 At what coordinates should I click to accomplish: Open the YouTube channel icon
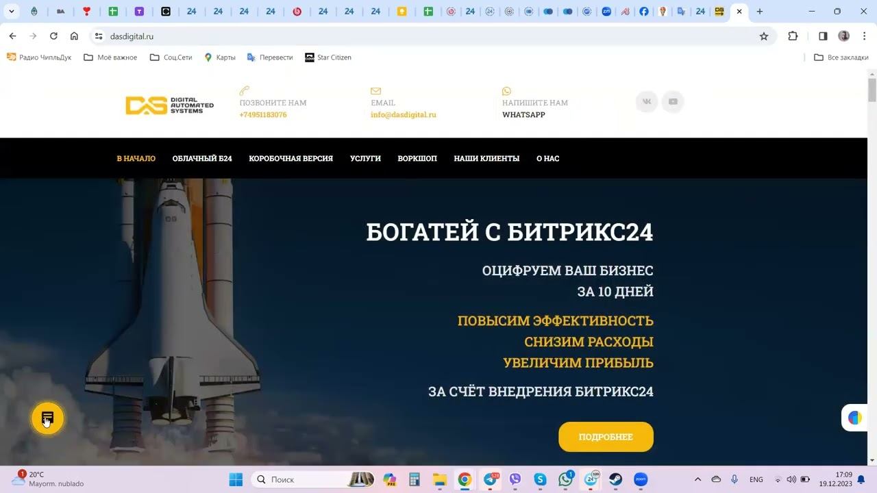pyautogui.click(x=673, y=101)
